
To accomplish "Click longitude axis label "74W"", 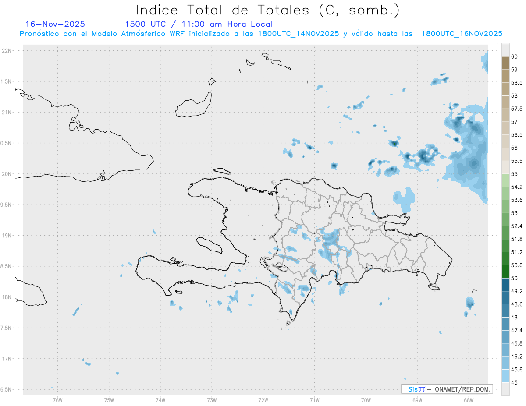I will pyautogui.click(x=160, y=400).
